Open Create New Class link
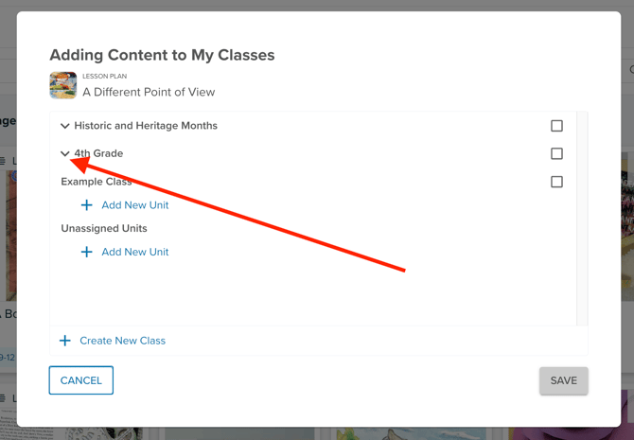The width and height of the screenshot is (634, 440). (122, 341)
